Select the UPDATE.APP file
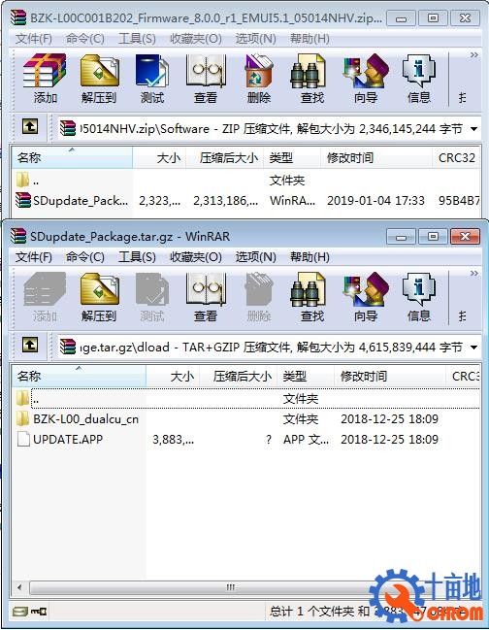Image resolution: width=489 pixels, height=630 pixels. 246,439
